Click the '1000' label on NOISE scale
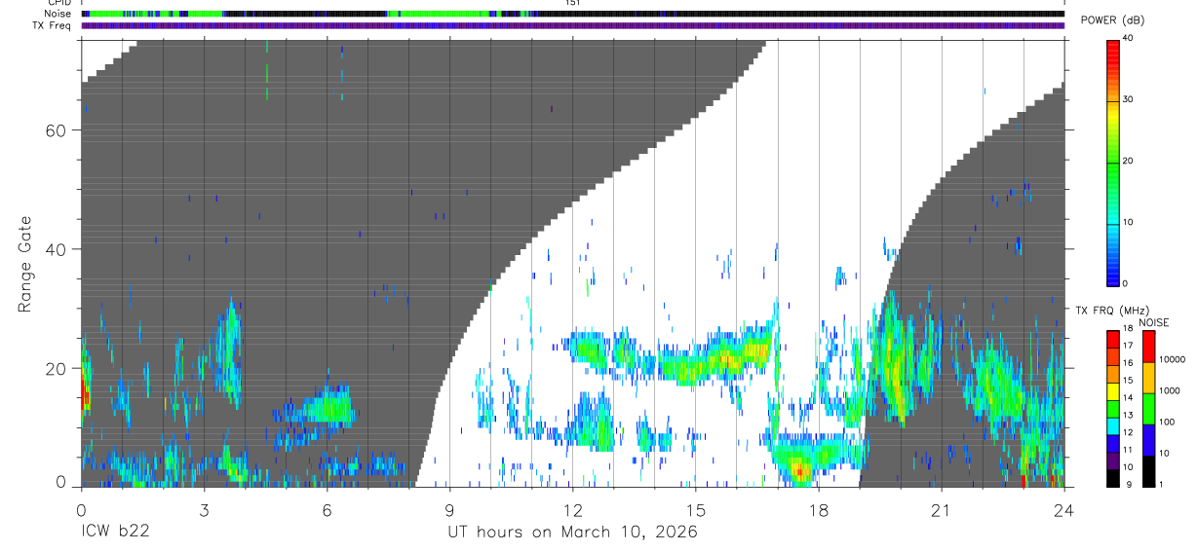 (1170, 391)
